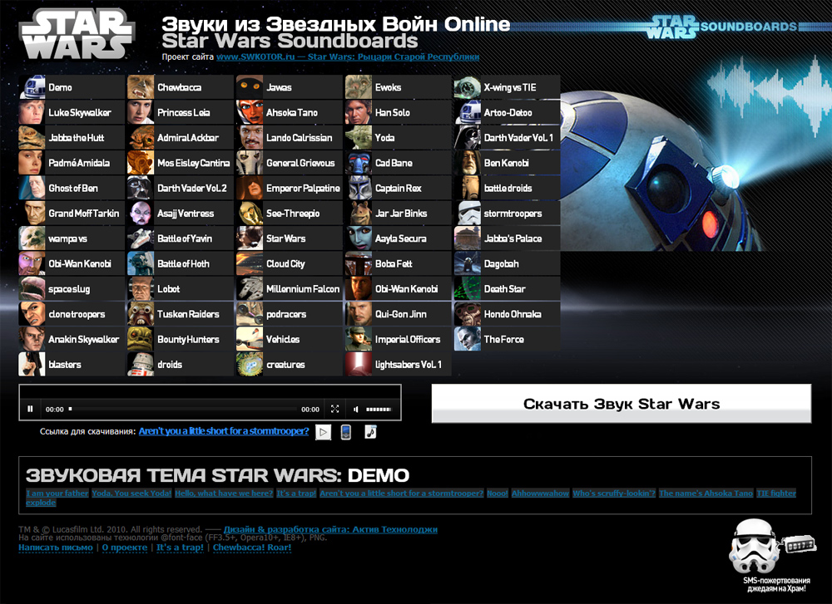Open the Cad Bane portrait icon
Screen dimensions: 832x604
(358, 163)
